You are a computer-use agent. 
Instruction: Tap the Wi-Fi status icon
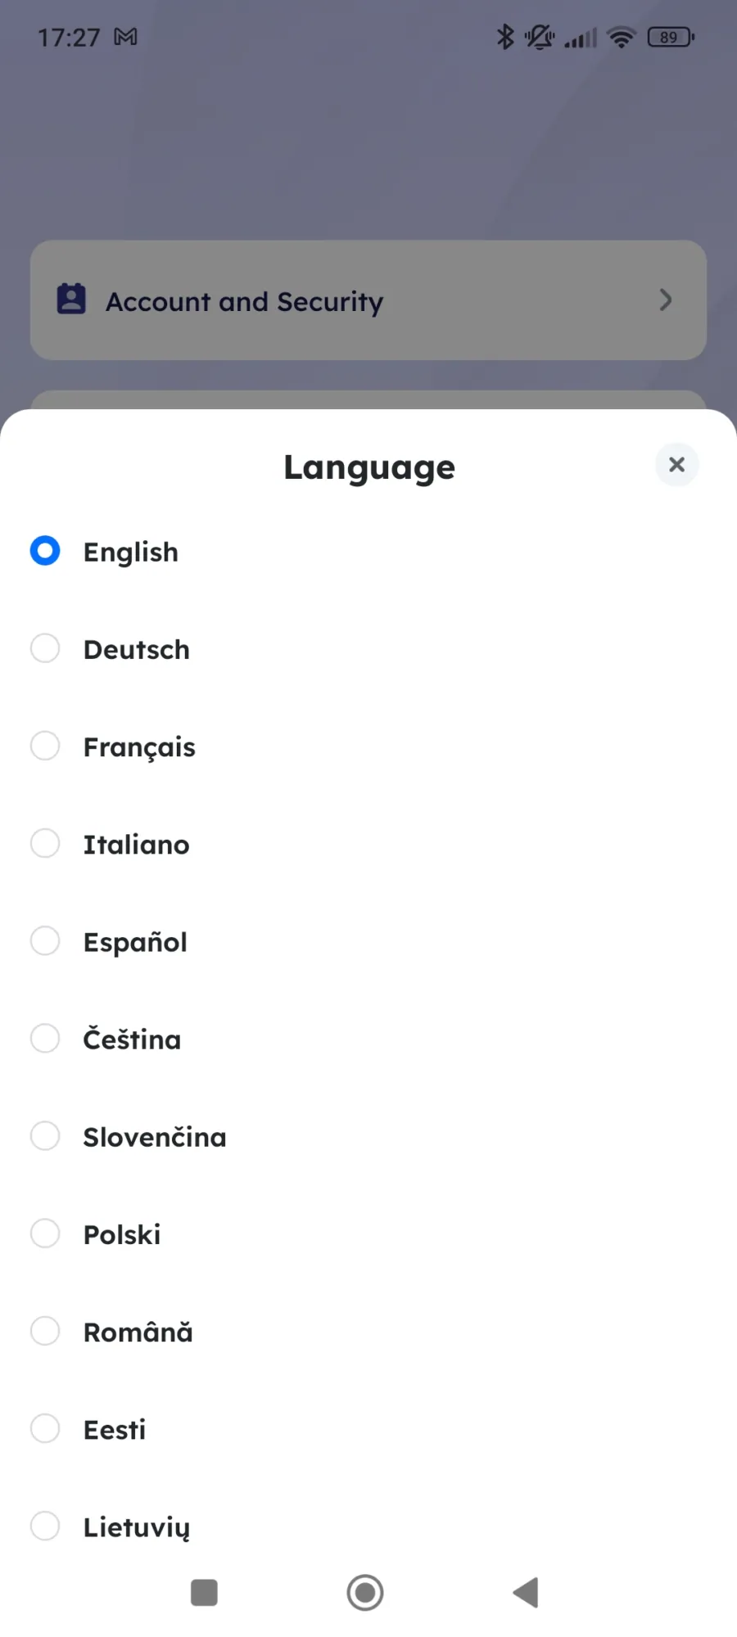pyautogui.click(x=622, y=37)
